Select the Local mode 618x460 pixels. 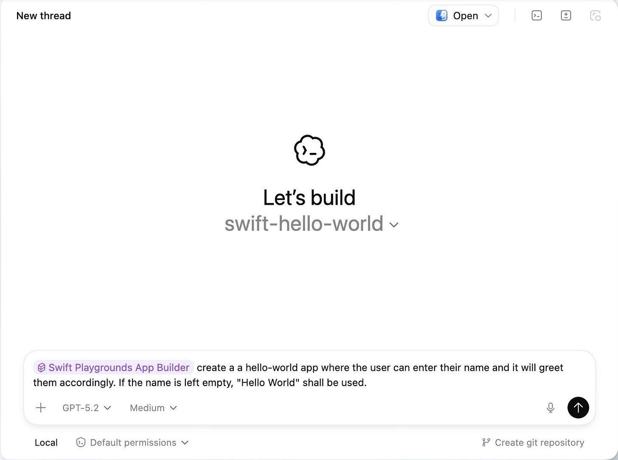(46, 443)
